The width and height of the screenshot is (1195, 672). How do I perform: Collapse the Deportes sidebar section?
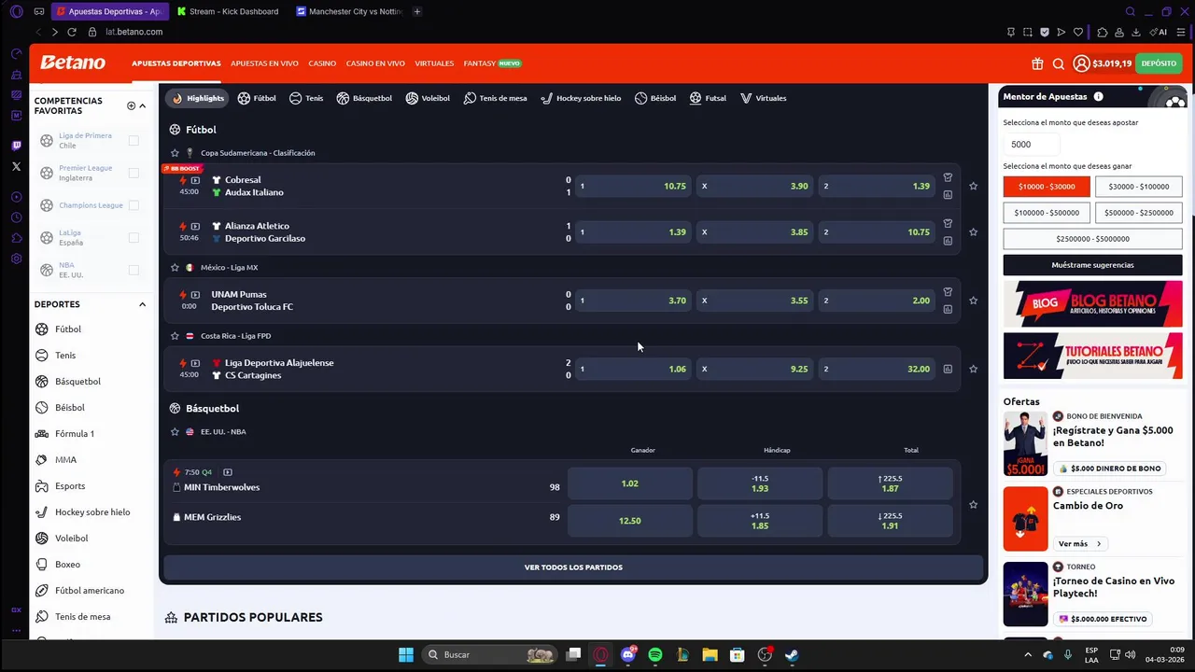click(x=142, y=304)
